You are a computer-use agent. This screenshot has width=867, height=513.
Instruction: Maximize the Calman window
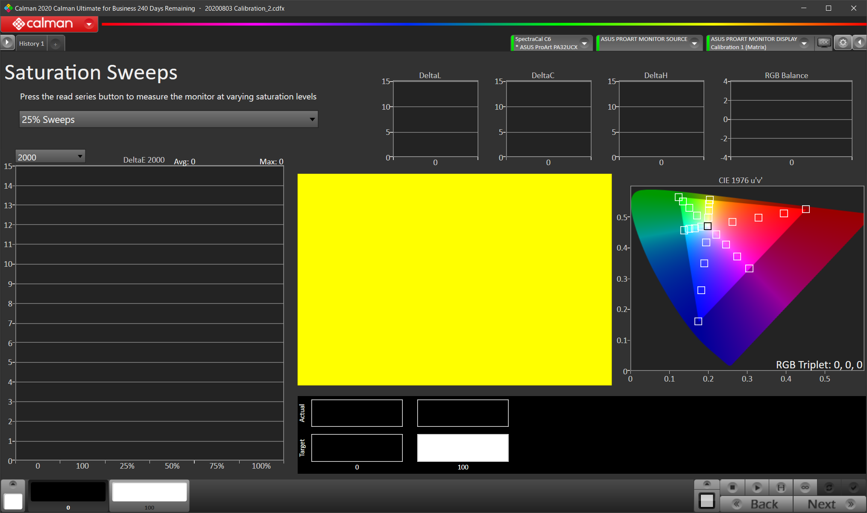pyautogui.click(x=829, y=8)
